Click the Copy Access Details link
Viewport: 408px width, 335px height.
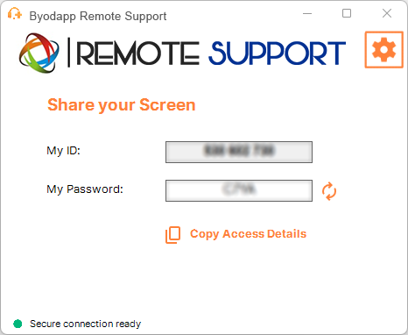coord(248,234)
